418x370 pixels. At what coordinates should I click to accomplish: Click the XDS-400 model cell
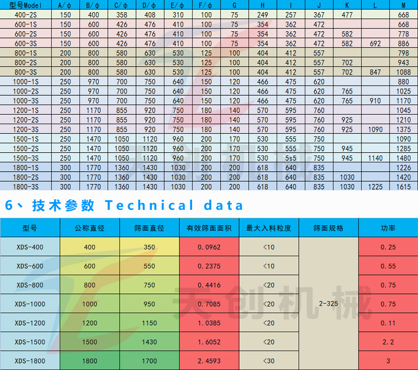30,247
